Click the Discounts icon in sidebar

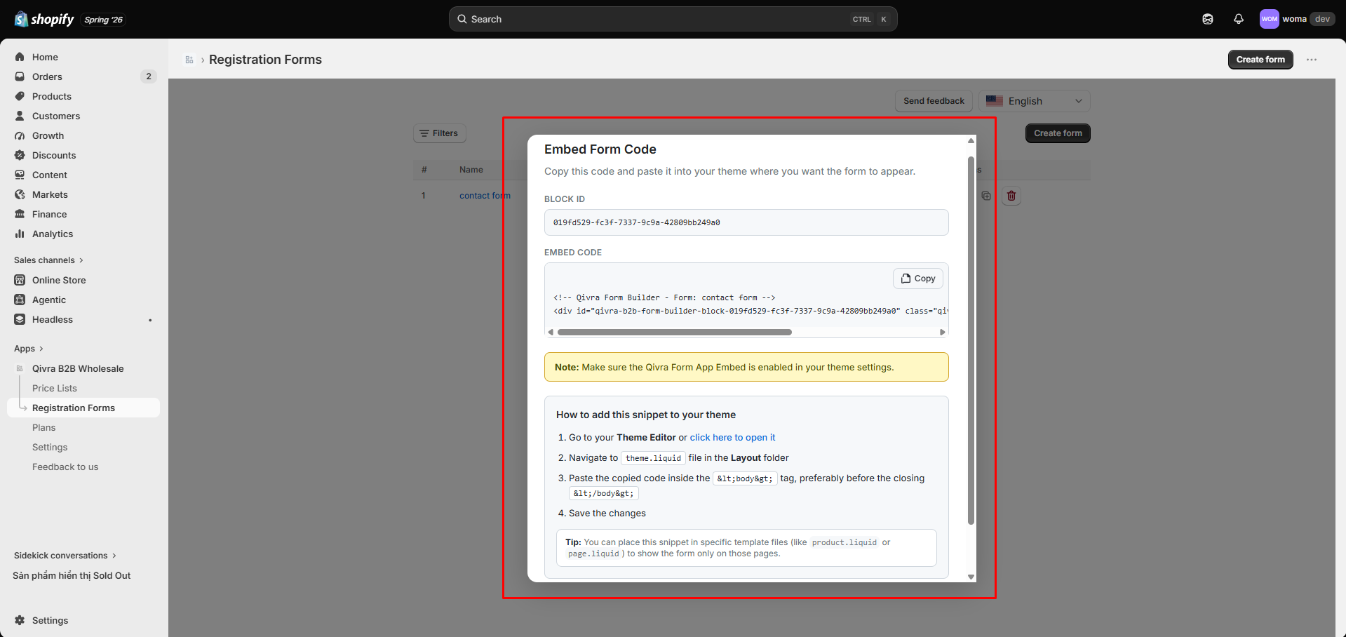coord(20,155)
